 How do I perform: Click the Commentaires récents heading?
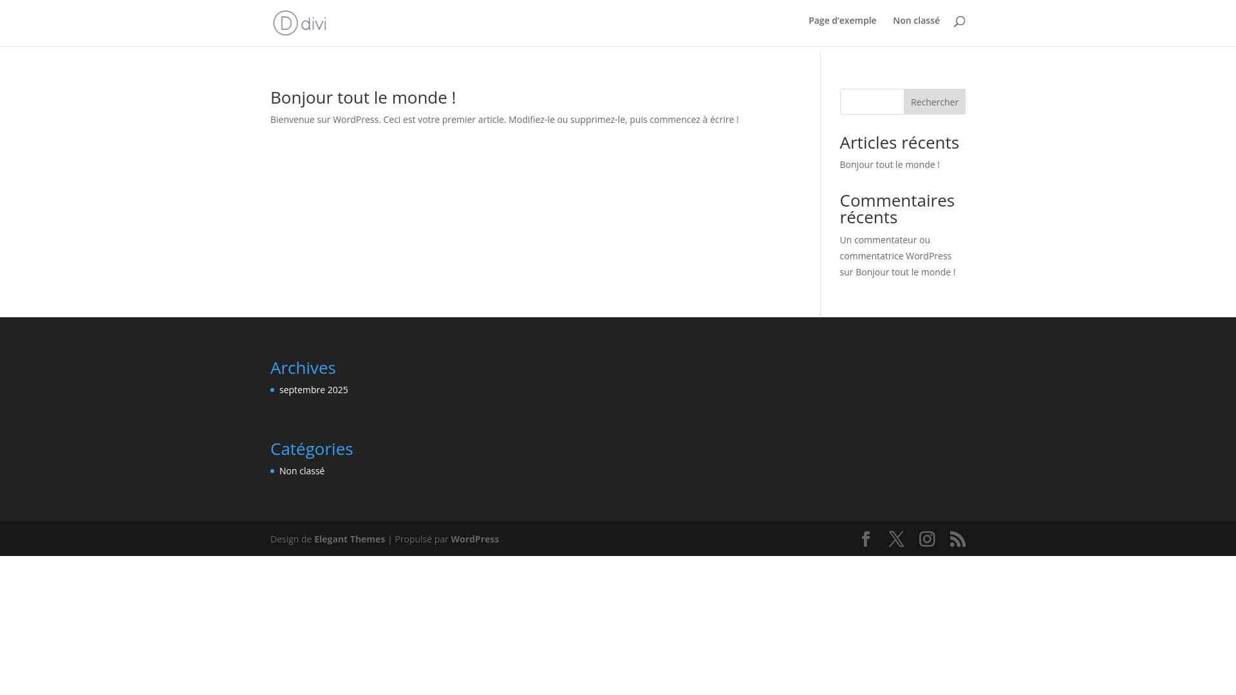[897, 208]
